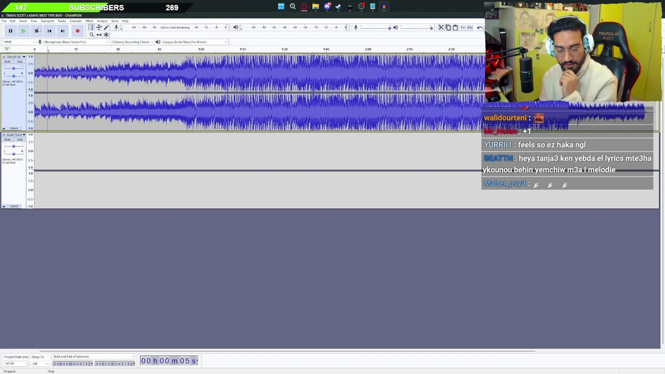Click the 1:00 mark on the timeline ruler
The height and width of the screenshot is (374, 665).
coord(201,49)
